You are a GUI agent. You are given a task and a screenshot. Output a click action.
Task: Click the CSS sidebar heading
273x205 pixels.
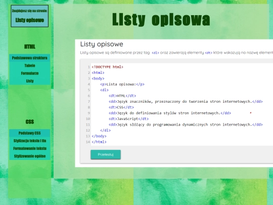pyautogui.click(x=30, y=121)
